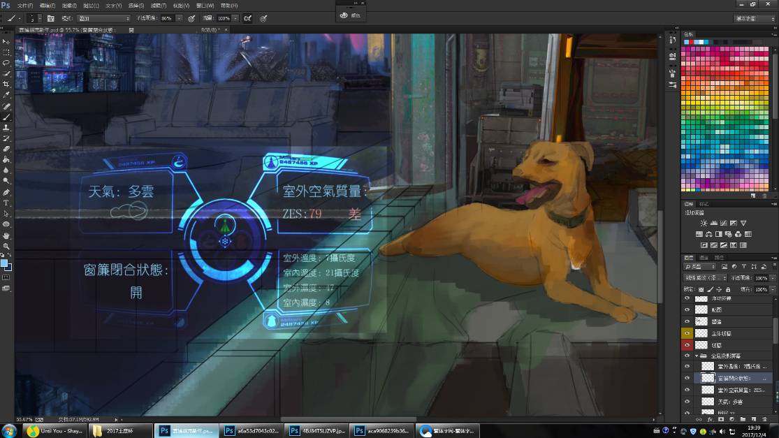Hide the 窗簾閉合狀態 text layer
Image resolution: width=779 pixels, height=438 pixels.
point(687,378)
